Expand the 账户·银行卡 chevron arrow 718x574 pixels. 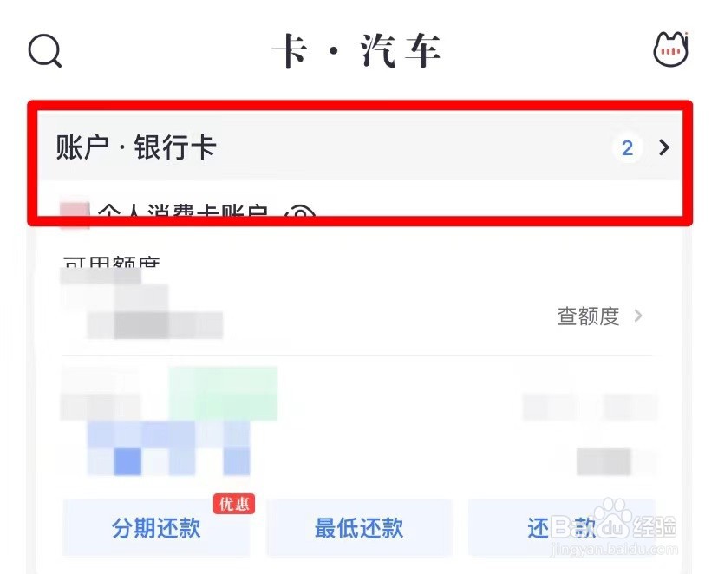click(664, 147)
